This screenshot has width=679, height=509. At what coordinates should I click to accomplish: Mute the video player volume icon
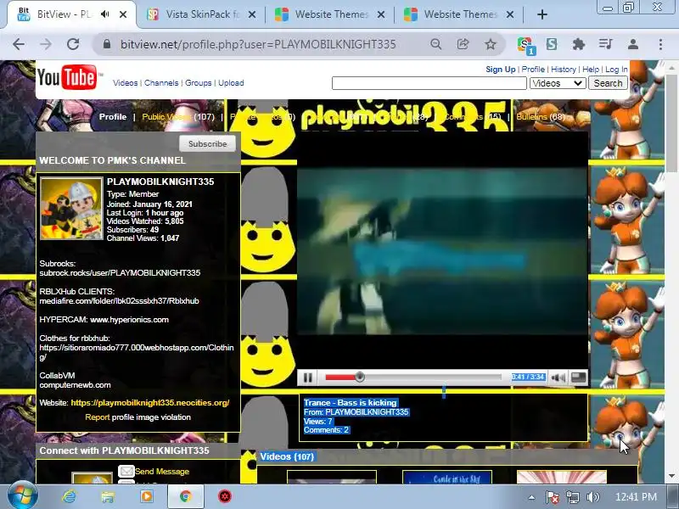tap(558, 378)
